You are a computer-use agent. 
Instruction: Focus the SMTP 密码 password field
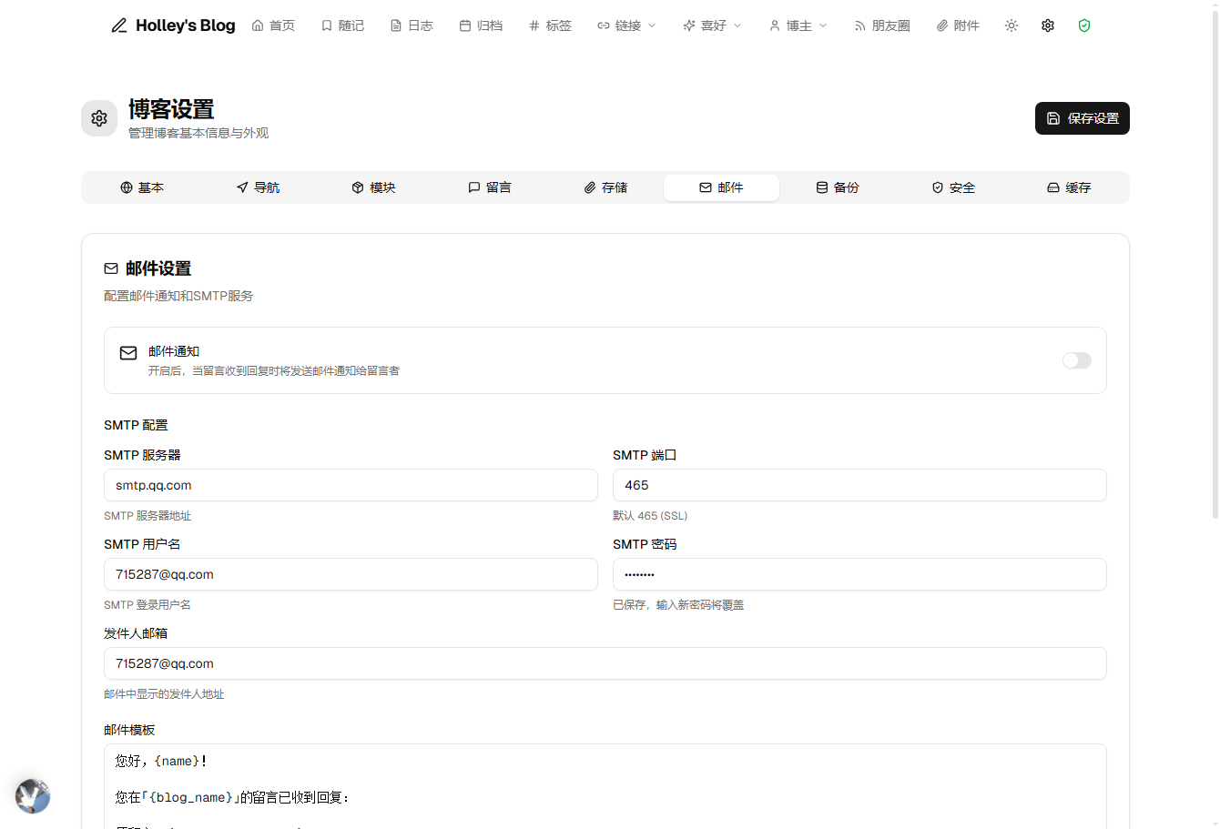(859, 574)
